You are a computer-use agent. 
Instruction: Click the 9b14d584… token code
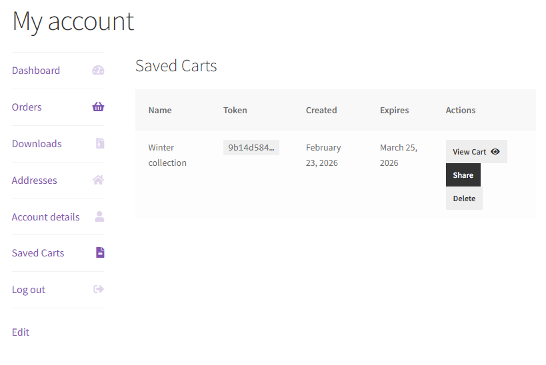pyautogui.click(x=251, y=148)
